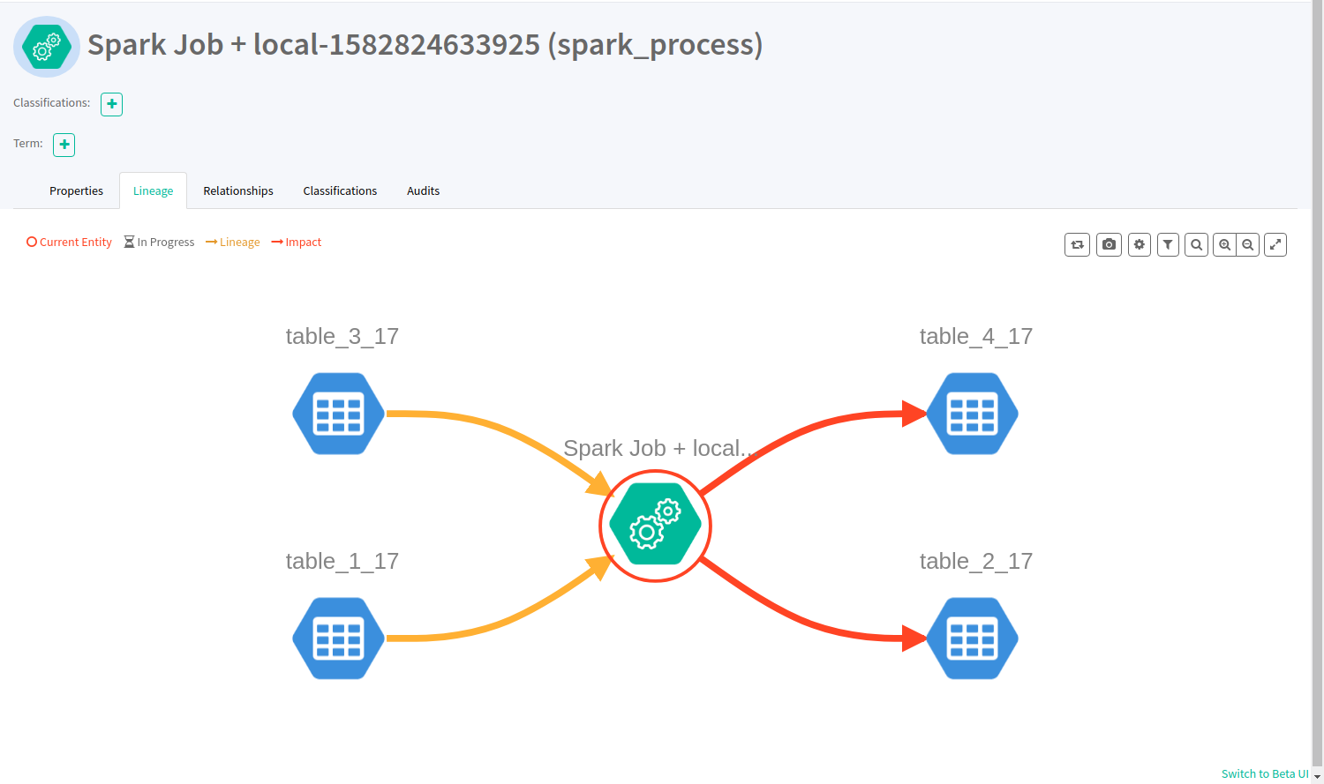
Task: Open the lineage node search
Action: pos(1196,244)
